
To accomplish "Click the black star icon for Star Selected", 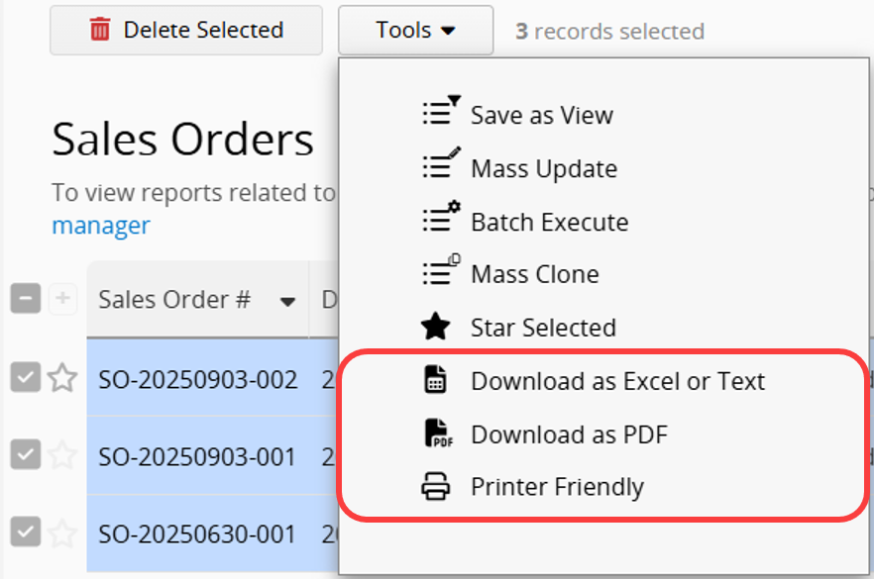I will pyautogui.click(x=436, y=327).
